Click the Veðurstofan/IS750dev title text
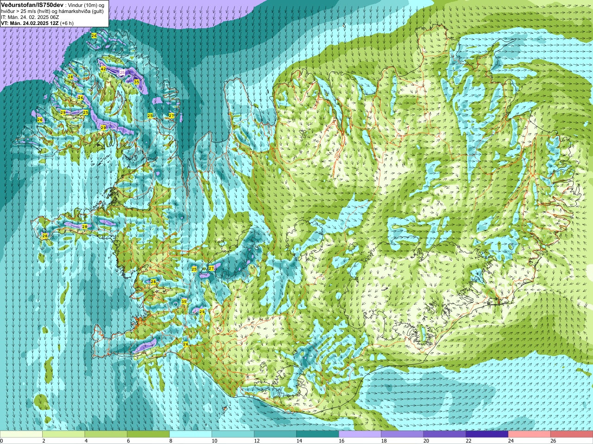Screen dimensions: 593x444 click(32, 4)
